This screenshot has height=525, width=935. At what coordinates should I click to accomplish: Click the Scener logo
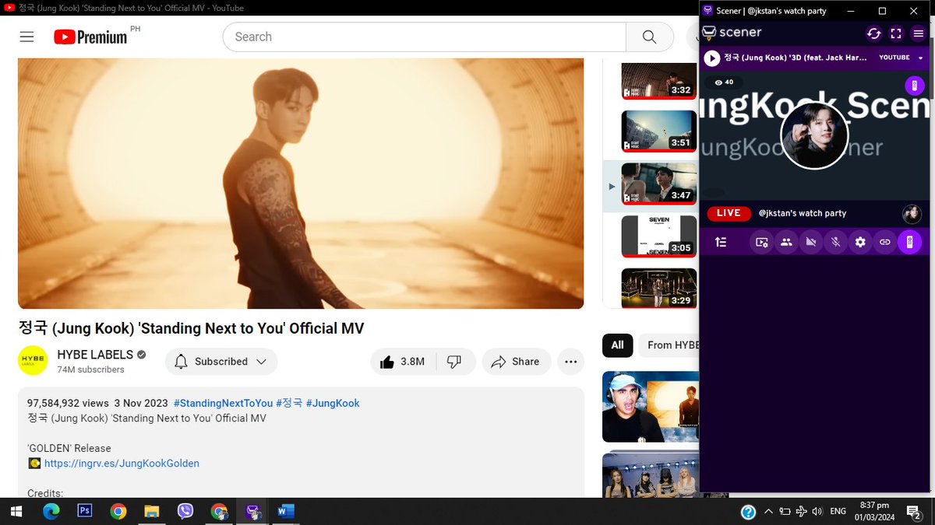point(732,33)
